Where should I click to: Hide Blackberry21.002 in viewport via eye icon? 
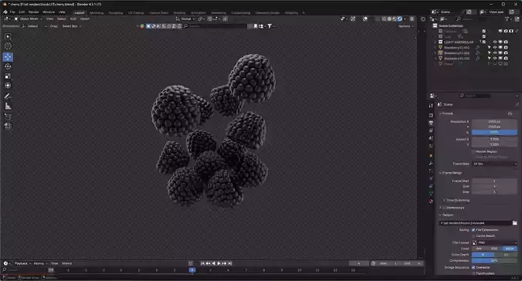495,53
